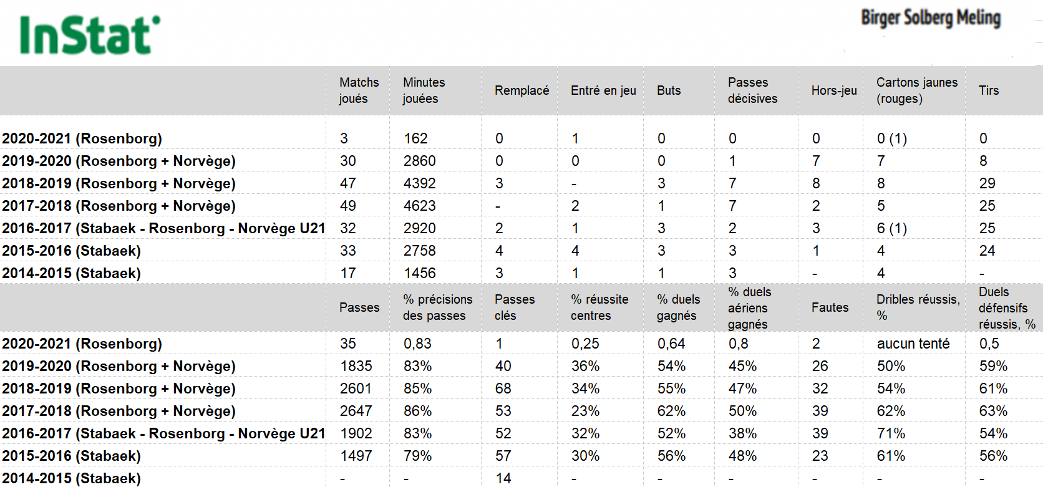Image resolution: width=1043 pixels, height=487 pixels.
Task: Click the Passes décisives header cell
Action: tap(752, 90)
